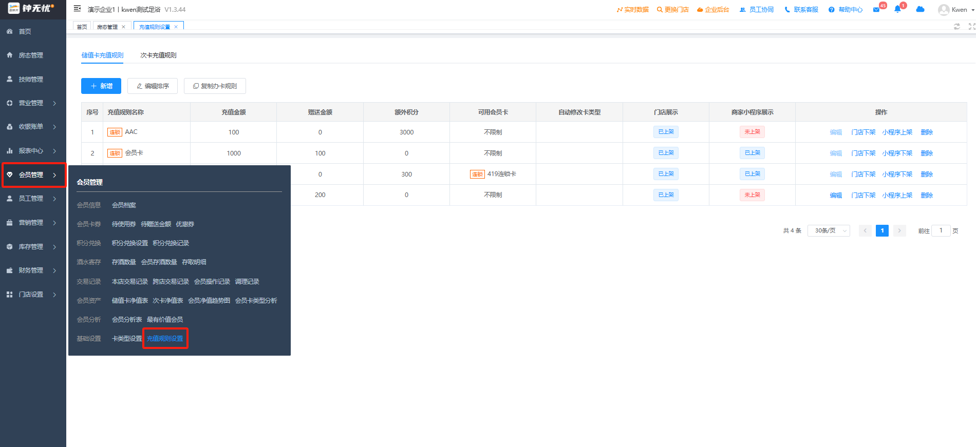
Task: Select 卡类型设置 menu entry
Action: point(127,339)
